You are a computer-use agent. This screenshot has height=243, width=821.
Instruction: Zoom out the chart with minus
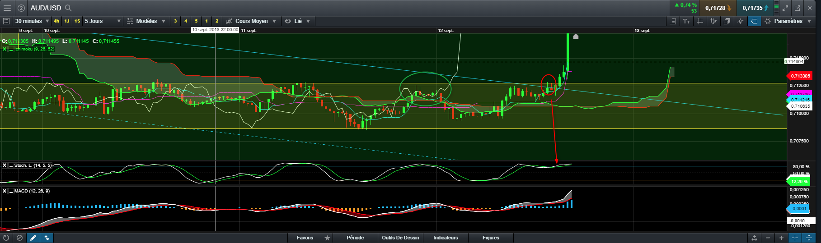coord(768,238)
